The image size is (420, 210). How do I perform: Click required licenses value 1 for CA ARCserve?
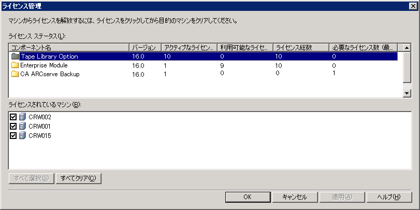[x=334, y=73]
